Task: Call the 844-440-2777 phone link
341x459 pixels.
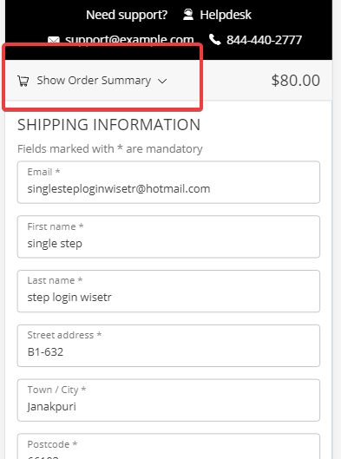Action: click(264, 40)
